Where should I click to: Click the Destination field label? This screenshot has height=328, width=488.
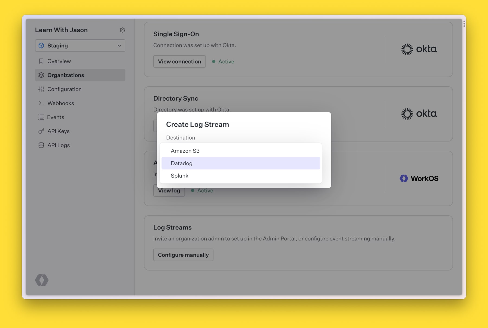[x=181, y=138]
